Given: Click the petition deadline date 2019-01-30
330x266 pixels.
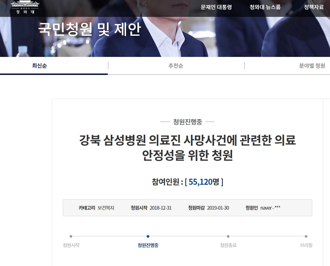Looking at the screenshot, I should (218, 208).
